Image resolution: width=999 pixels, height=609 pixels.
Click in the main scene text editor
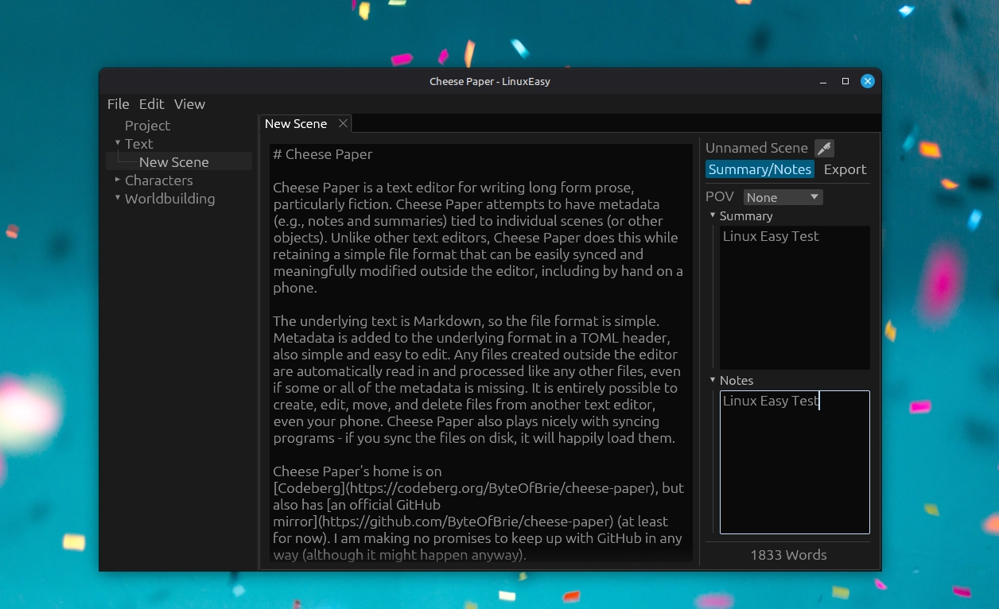480,354
